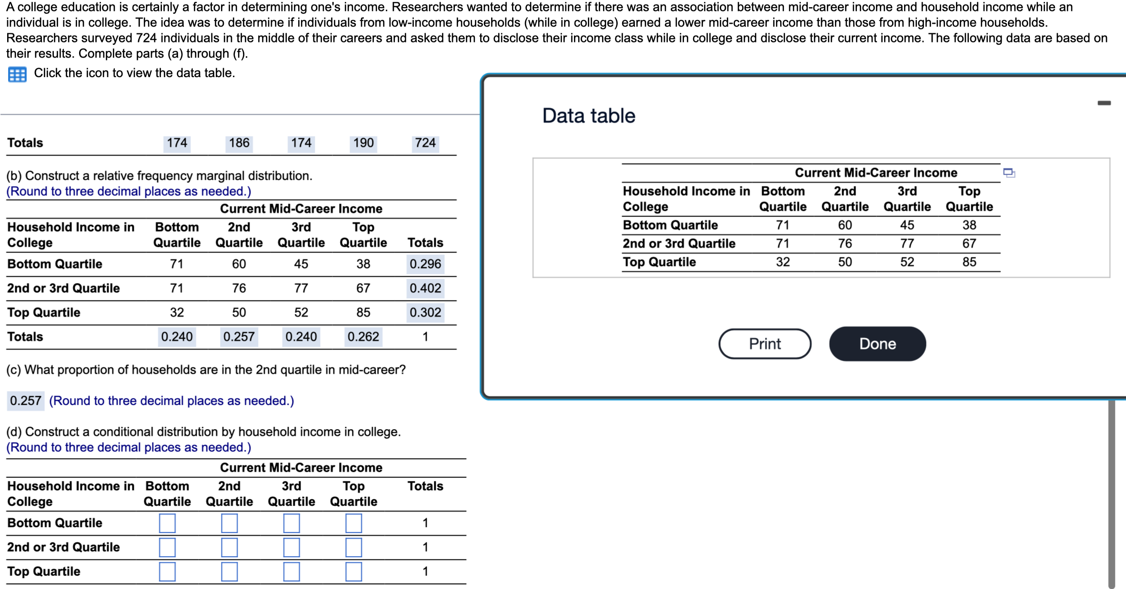Click 2nd or 3rd Quartile row, 3rd Quartile box
Image resolution: width=1126 pixels, height=589 pixels.
292,547
